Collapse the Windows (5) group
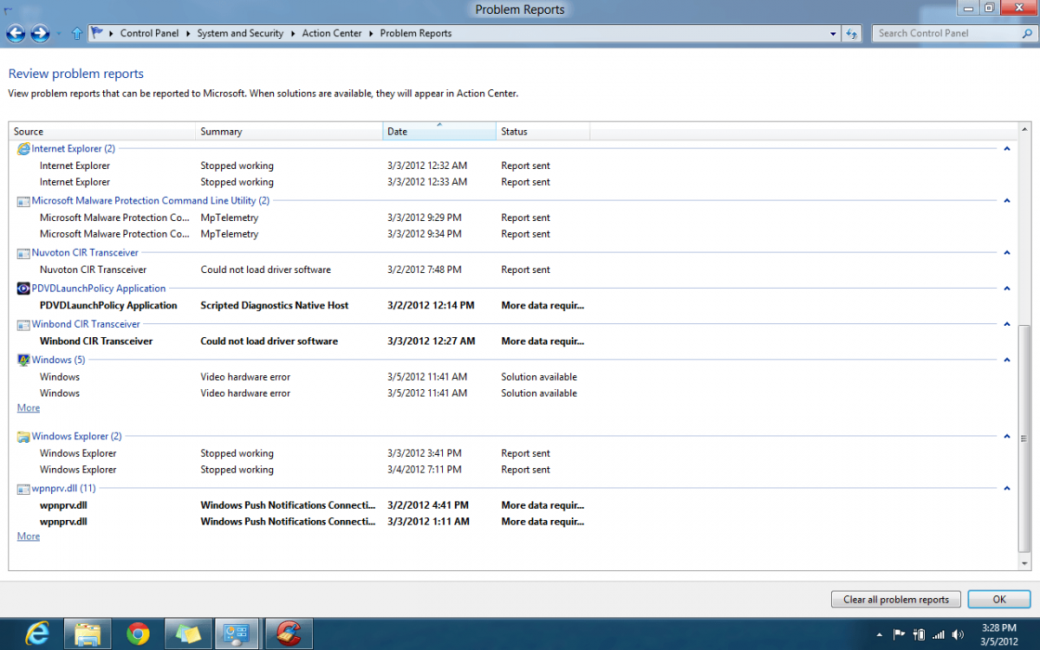Viewport: 1040px width, 650px height. click(1006, 360)
